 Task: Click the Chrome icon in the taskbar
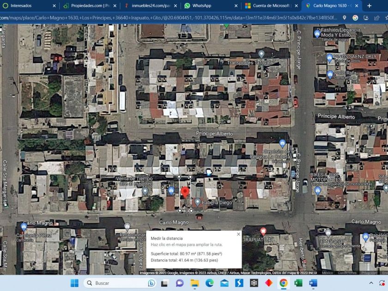coord(284,283)
